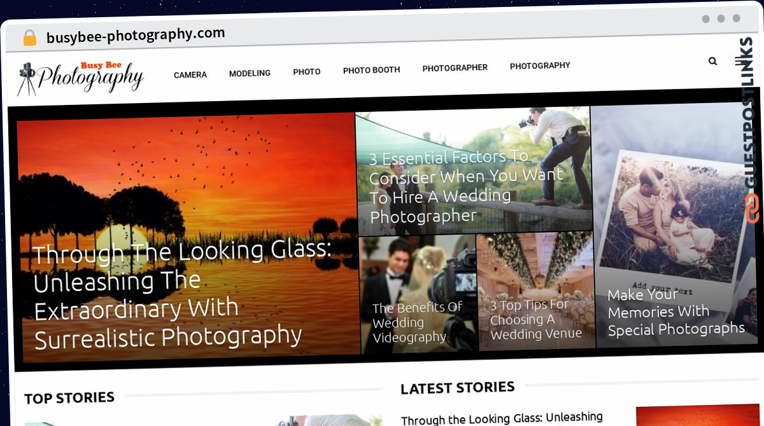Select the PHOTOGRAPHY menu item
Image resolution: width=764 pixels, height=426 pixels.
(540, 65)
